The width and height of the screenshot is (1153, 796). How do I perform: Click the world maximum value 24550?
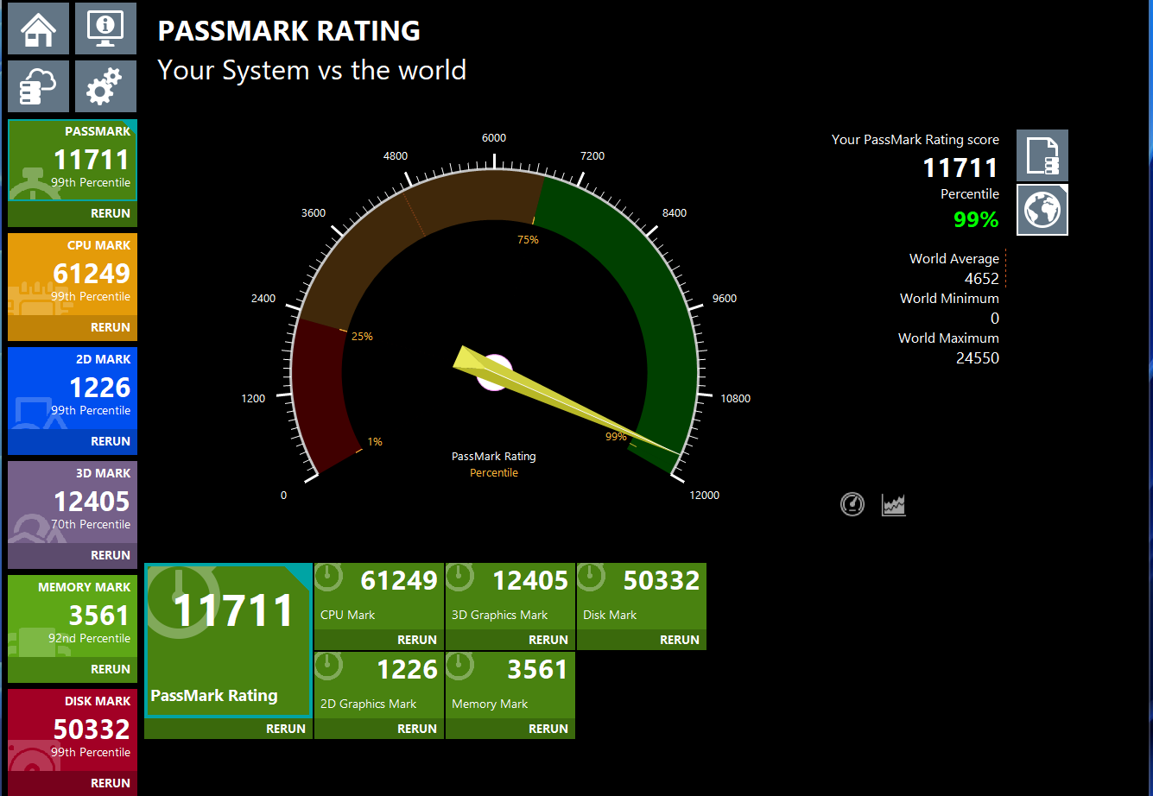tap(978, 358)
